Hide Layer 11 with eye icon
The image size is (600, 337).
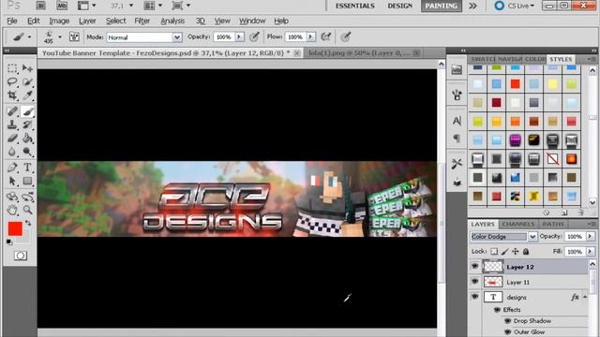point(475,282)
